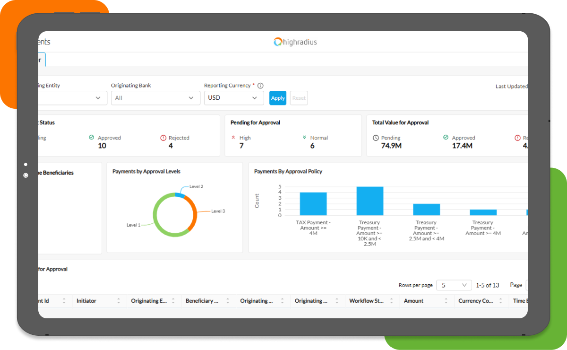The image size is (567, 350).
Task: Sort by Initiator column arrows
Action: [x=119, y=301]
